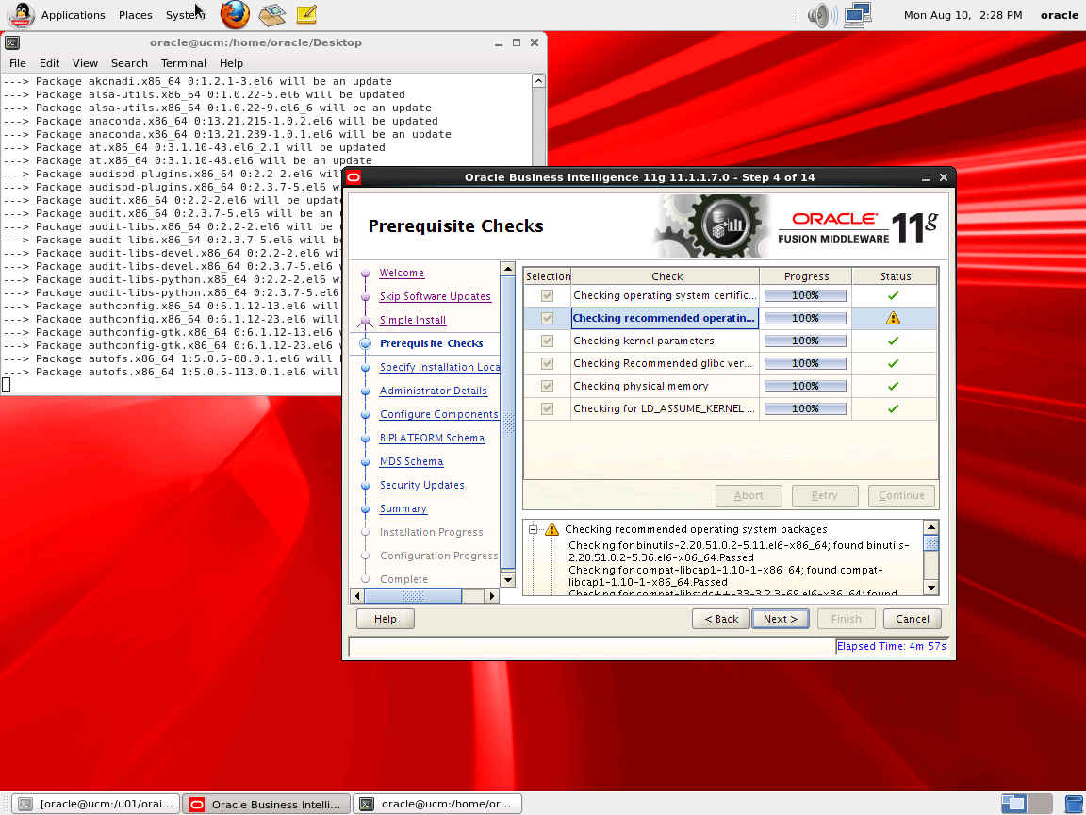The height and width of the screenshot is (815, 1086).
Task: Open the mail launcher icon in top panel
Action: (x=271, y=14)
